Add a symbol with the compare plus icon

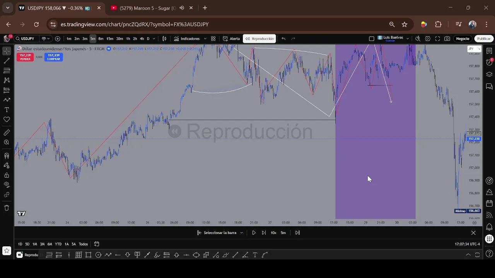58,39
